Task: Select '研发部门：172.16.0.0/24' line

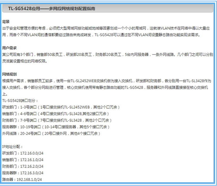Action: click(x=23, y=153)
